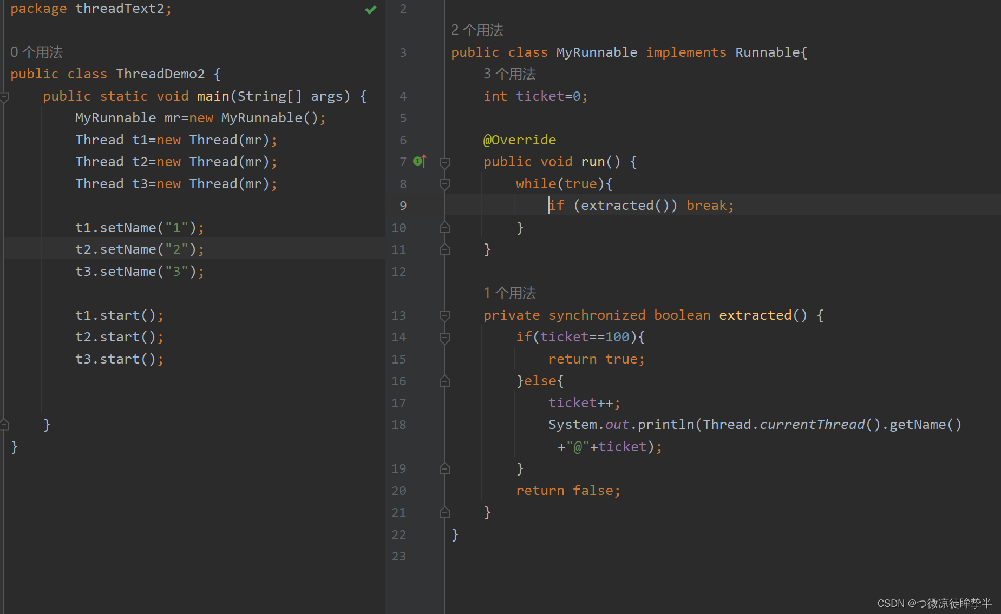The height and width of the screenshot is (614, 1001).
Task: Click line number 18 in the gutter
Action: point(399,425)
